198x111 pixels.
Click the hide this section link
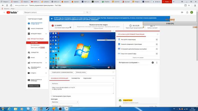pyautogui.click(x=138, y=58)
